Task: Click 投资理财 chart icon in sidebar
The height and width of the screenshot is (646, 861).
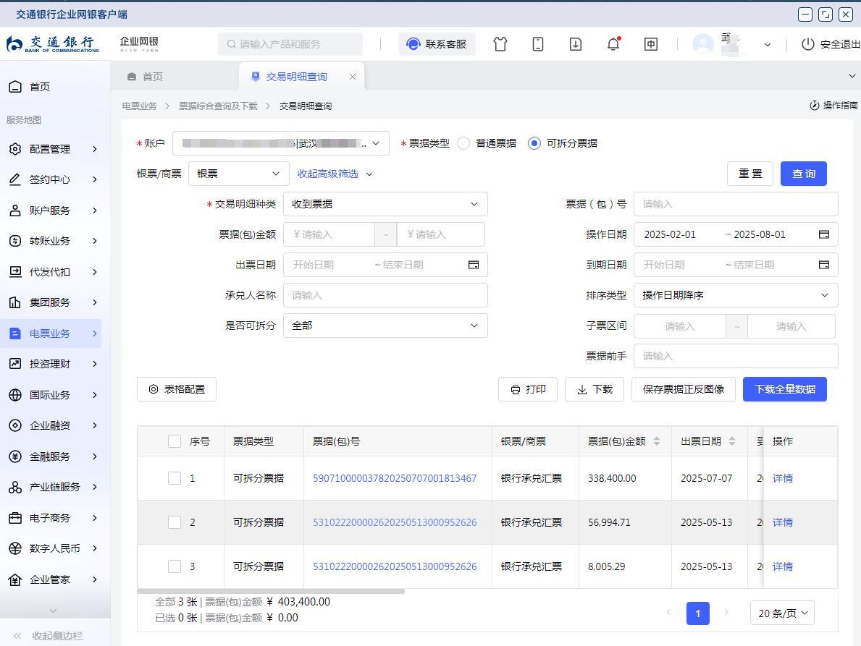Action: (x=15, y=364)
